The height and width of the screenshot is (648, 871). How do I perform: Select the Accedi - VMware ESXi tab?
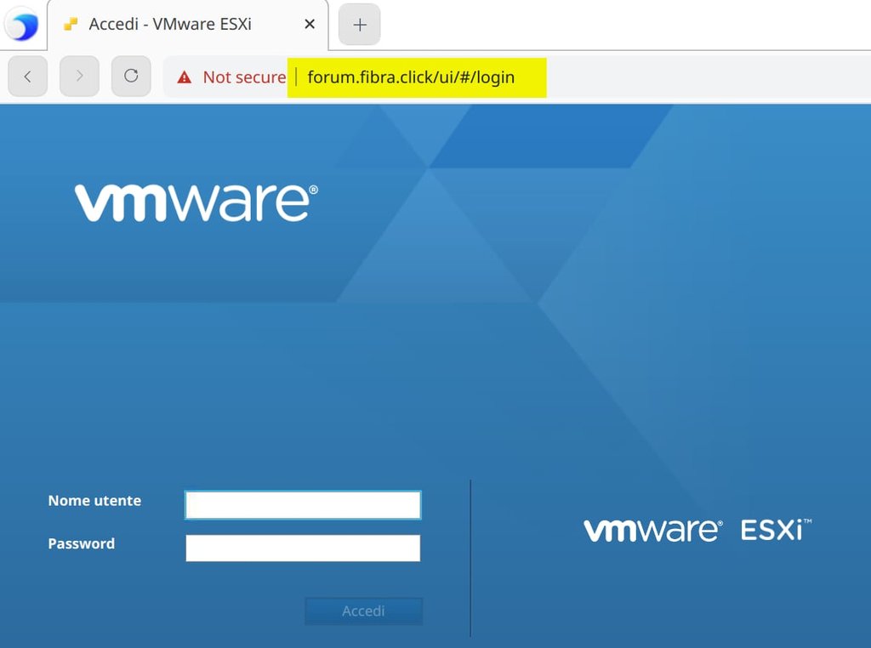coord(188,25)
